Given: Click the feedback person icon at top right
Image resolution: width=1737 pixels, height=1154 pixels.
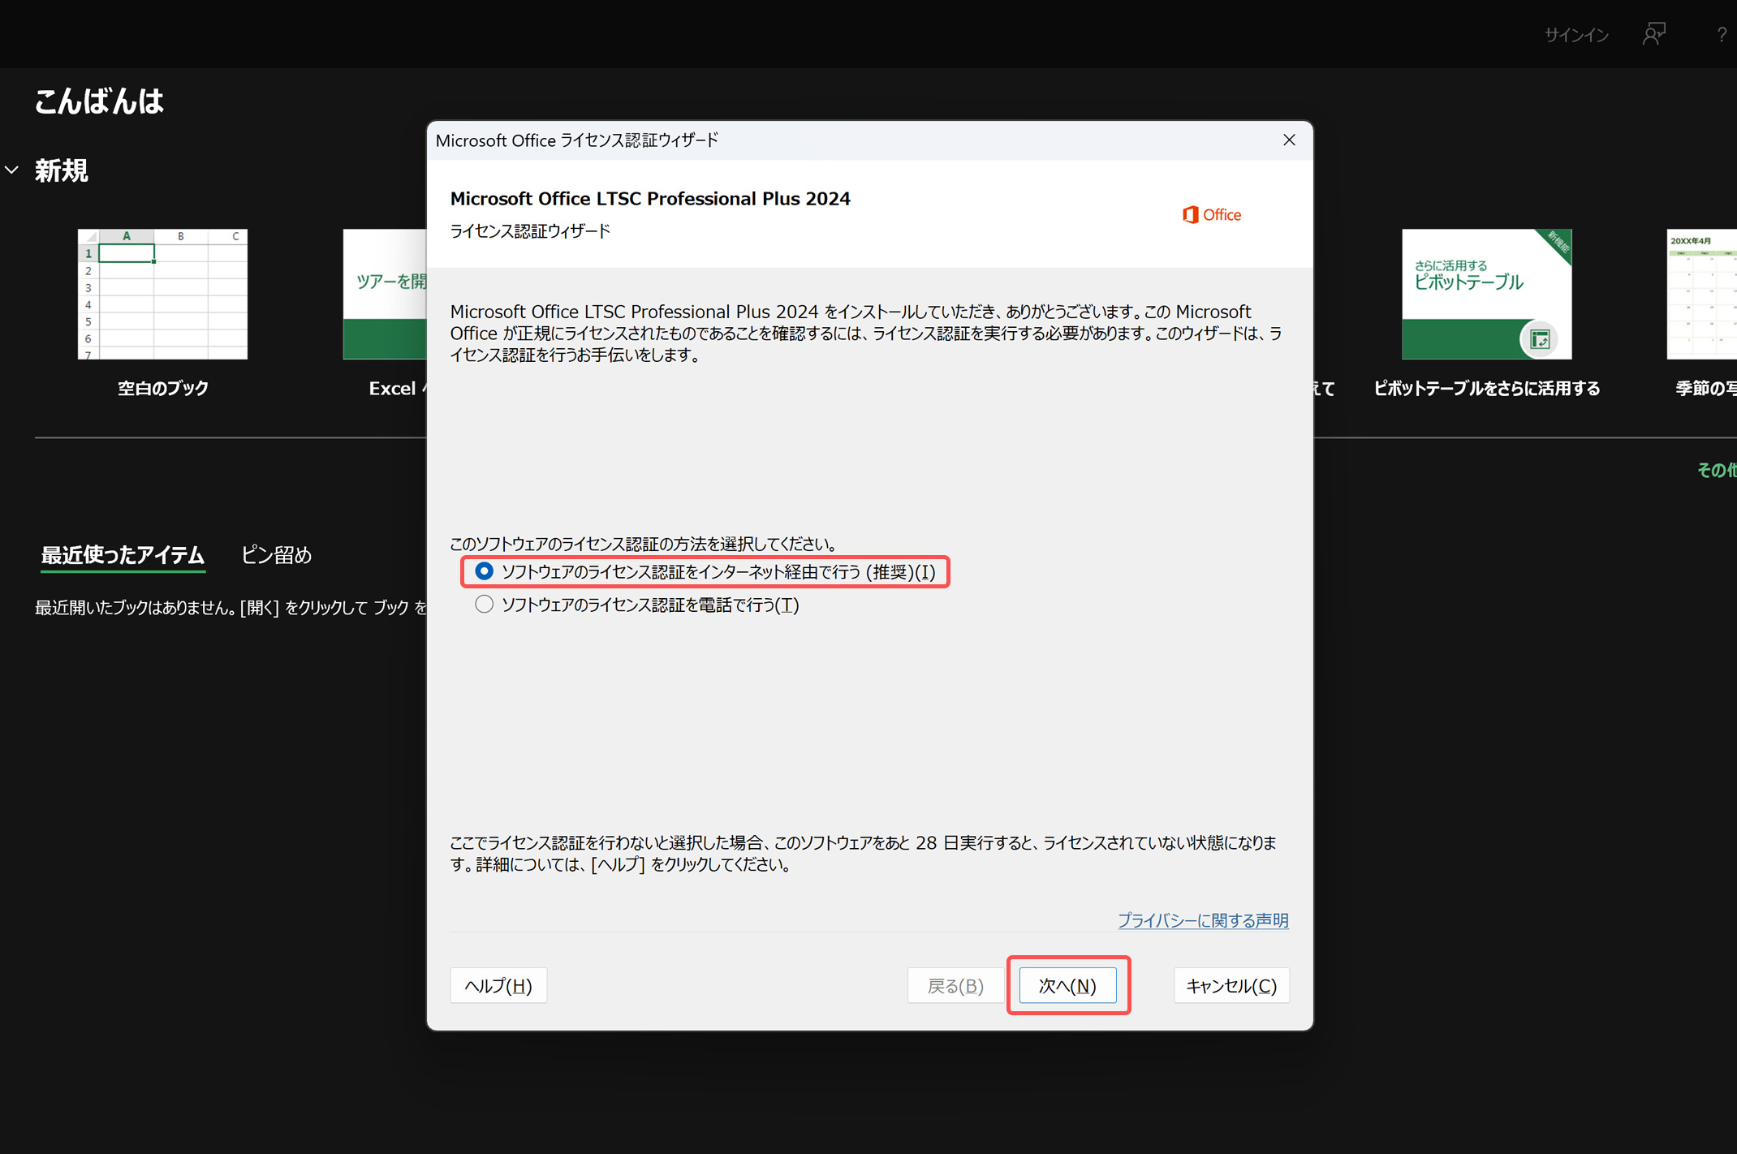Looking at the screenshot, I should coord(1653,34).
